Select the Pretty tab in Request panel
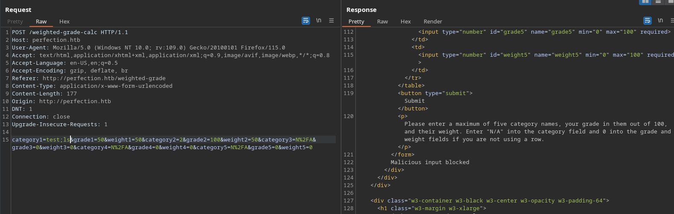 click(x=15, y=21)
